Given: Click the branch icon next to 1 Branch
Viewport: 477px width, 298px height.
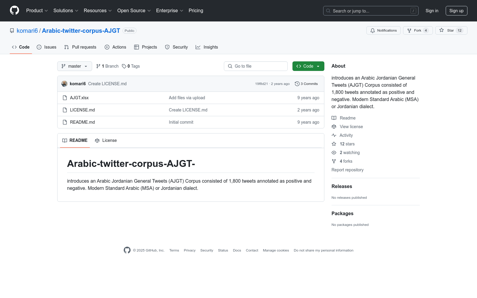Looking at the screenshot, I should point(98,66).
